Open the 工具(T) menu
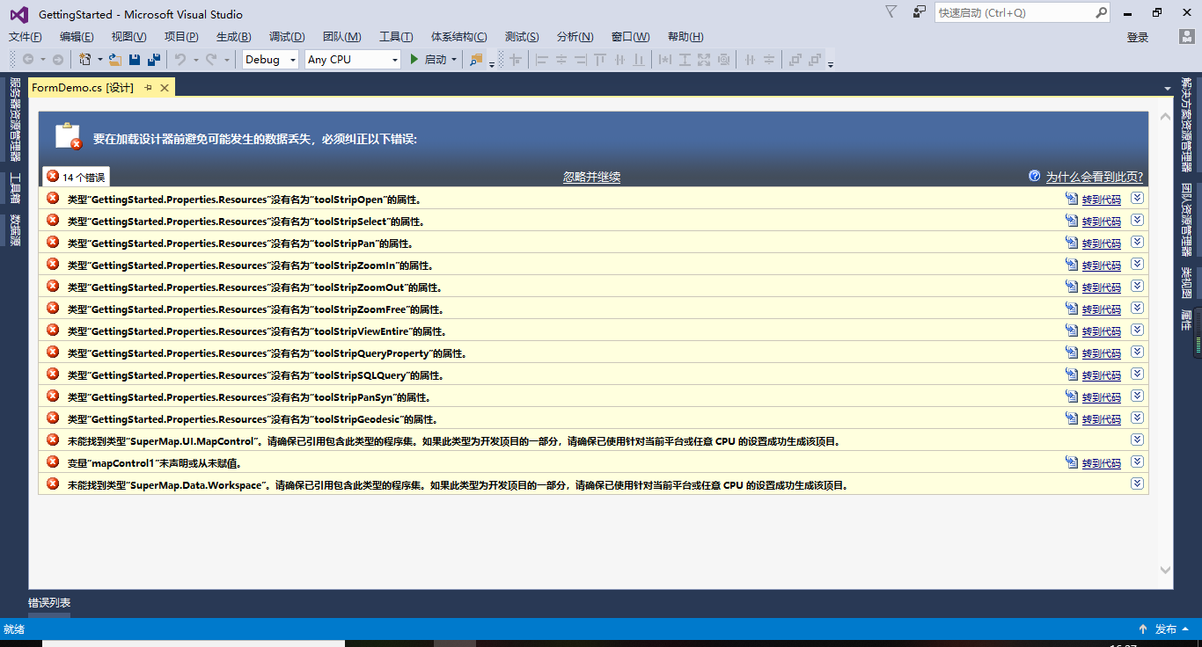The image size is (1202, 647). pos(396,37)
